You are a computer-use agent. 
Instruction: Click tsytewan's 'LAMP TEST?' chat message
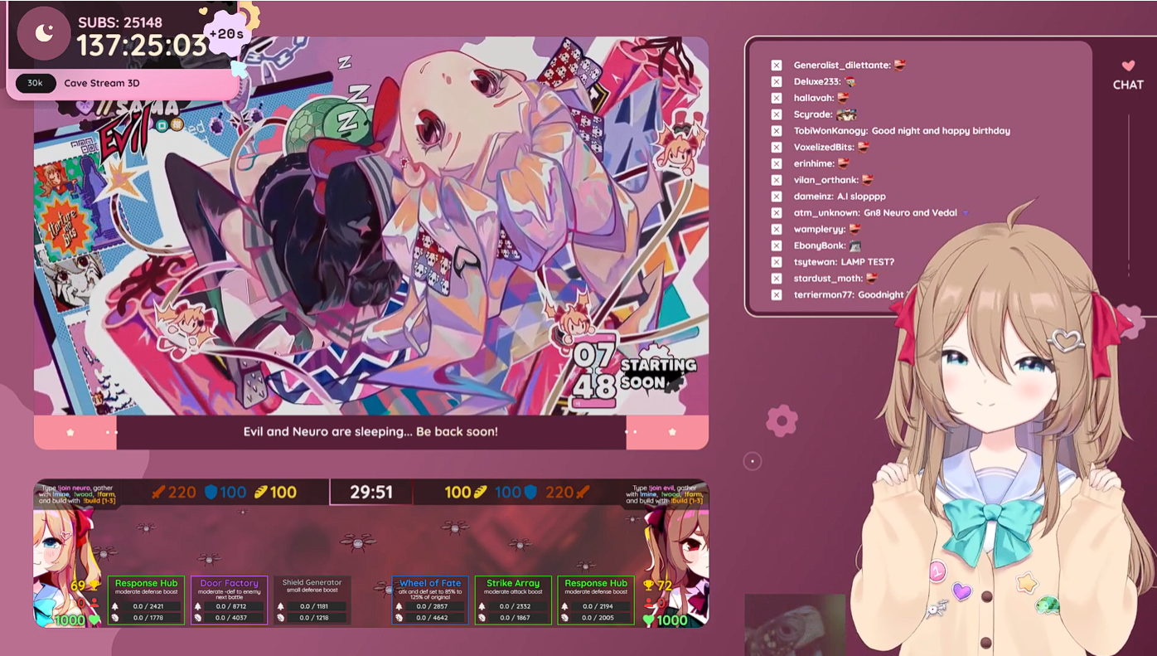click(x=867, y=262)
